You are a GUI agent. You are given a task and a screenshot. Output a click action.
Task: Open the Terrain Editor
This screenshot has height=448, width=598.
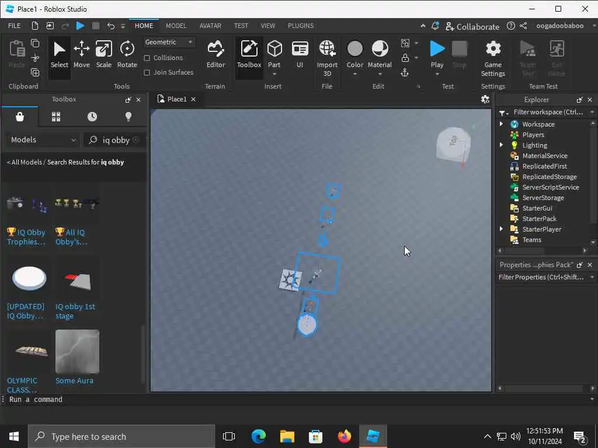[215, 54]
